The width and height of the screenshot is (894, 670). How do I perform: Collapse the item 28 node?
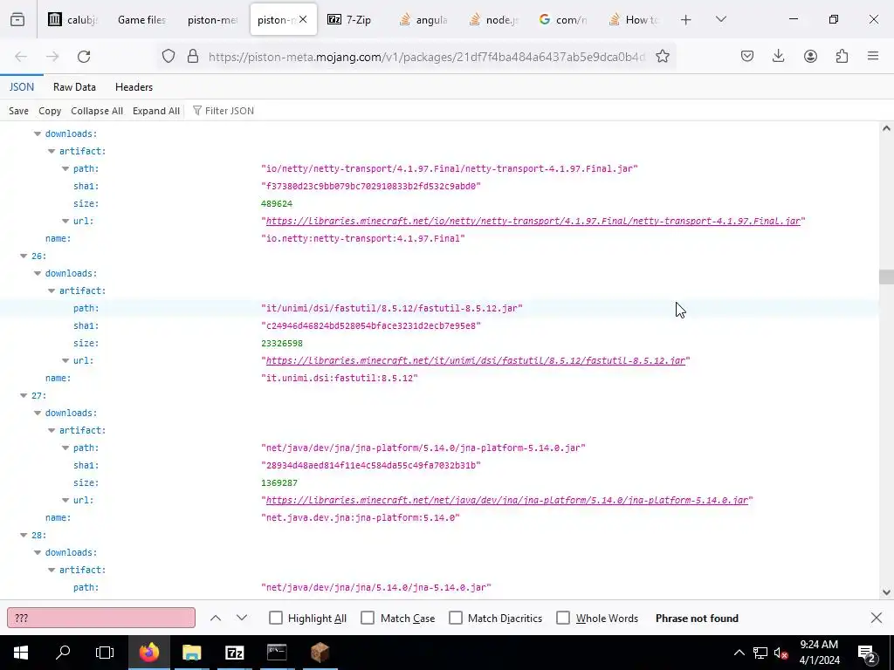[24, 535]
